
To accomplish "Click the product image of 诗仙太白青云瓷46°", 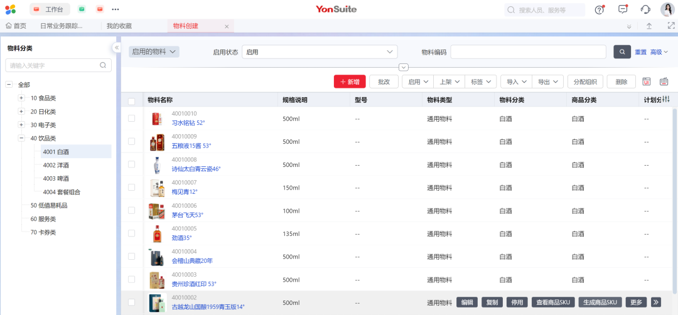I will pos(156,164).
